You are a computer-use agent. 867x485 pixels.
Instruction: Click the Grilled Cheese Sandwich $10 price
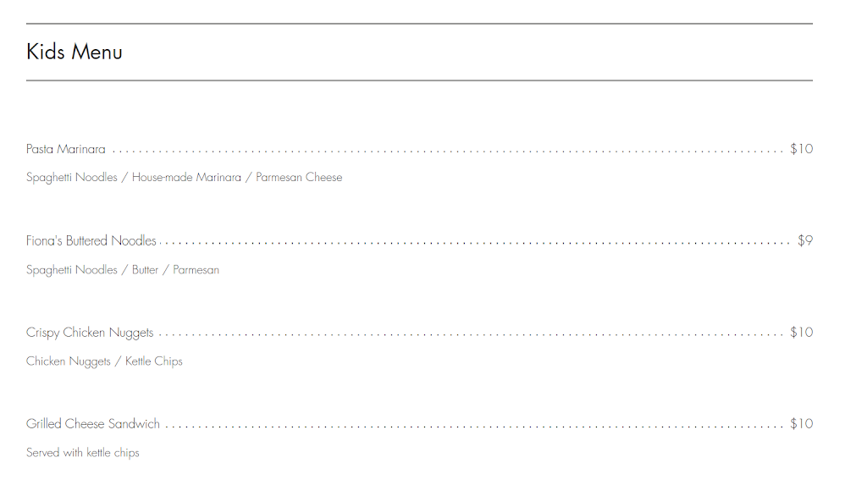coord(801,424)
